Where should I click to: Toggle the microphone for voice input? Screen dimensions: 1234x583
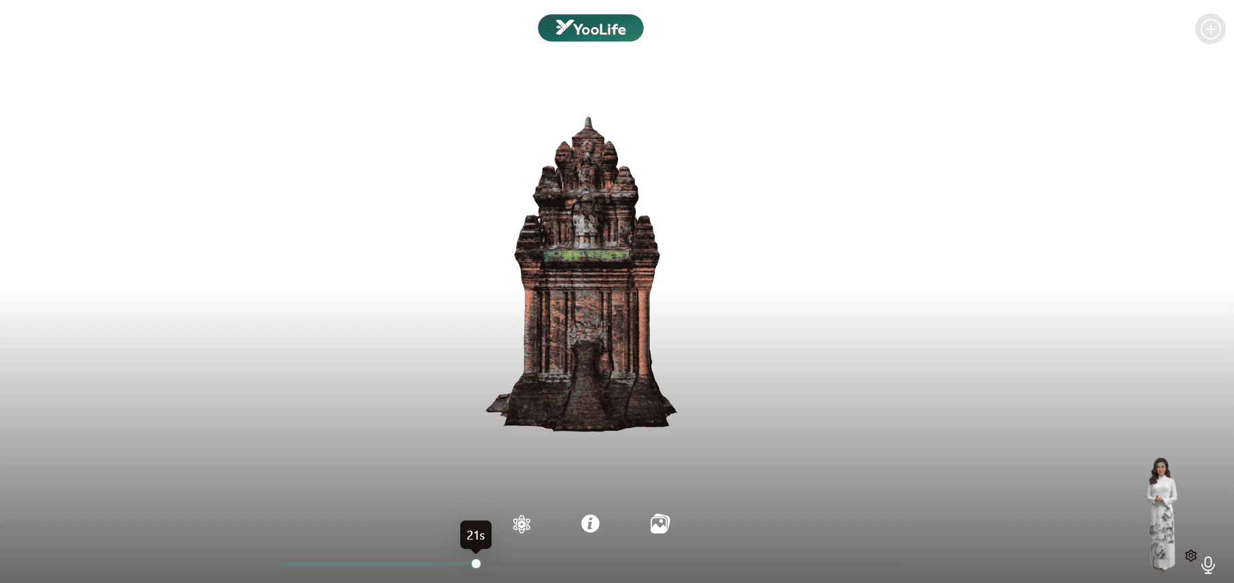point(1208,565)
